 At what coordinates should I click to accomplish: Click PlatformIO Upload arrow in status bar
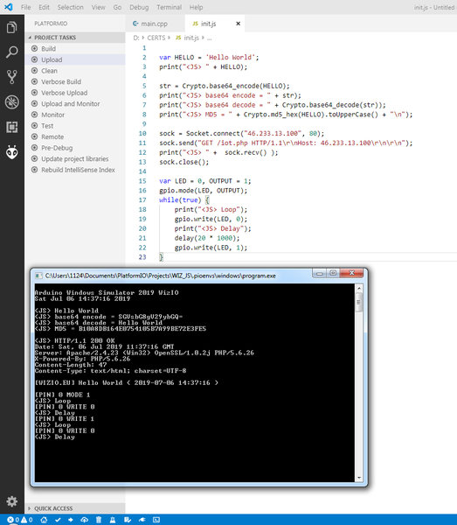tap(71, 520)
